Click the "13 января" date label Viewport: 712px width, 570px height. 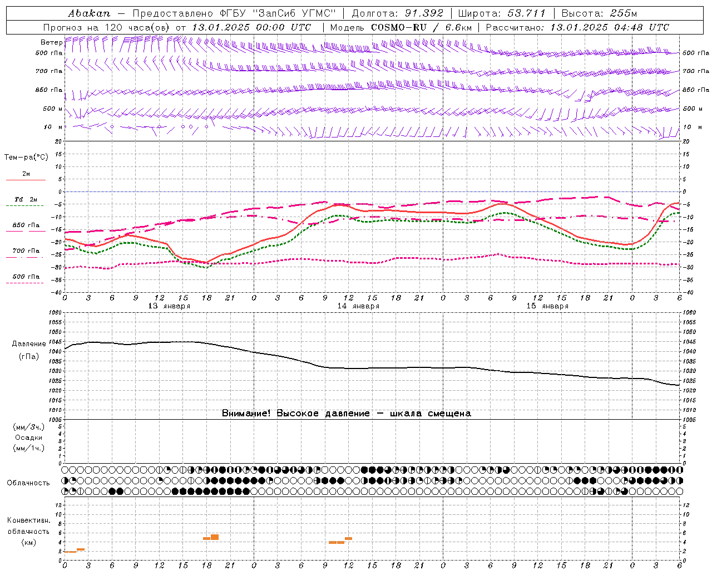coord(169,306)
